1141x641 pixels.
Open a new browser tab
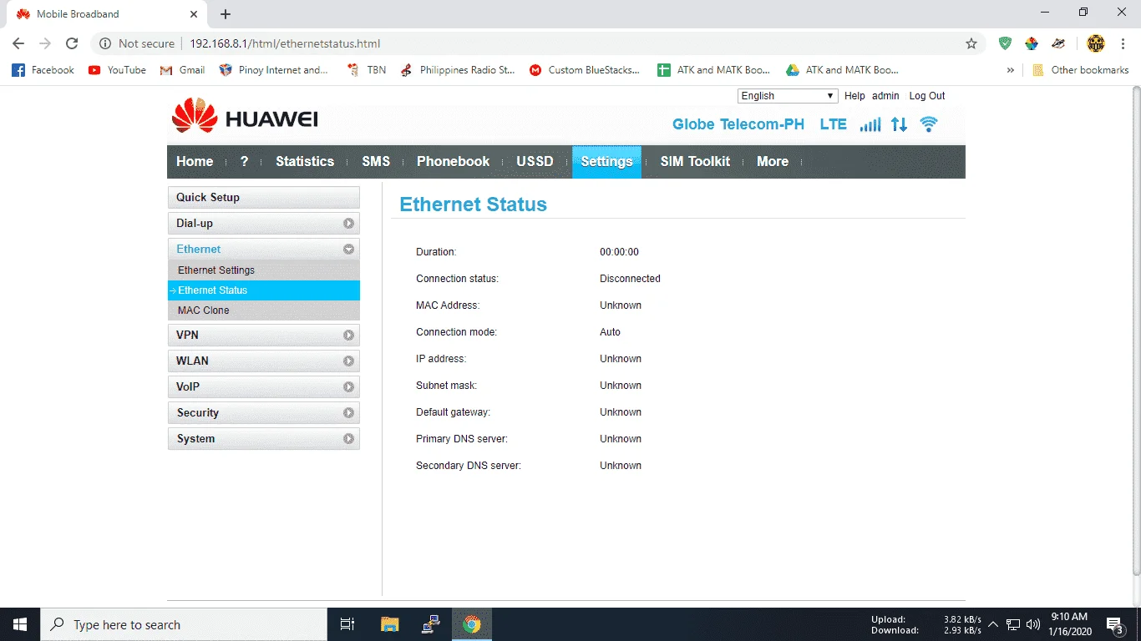[x=226, y=14]
